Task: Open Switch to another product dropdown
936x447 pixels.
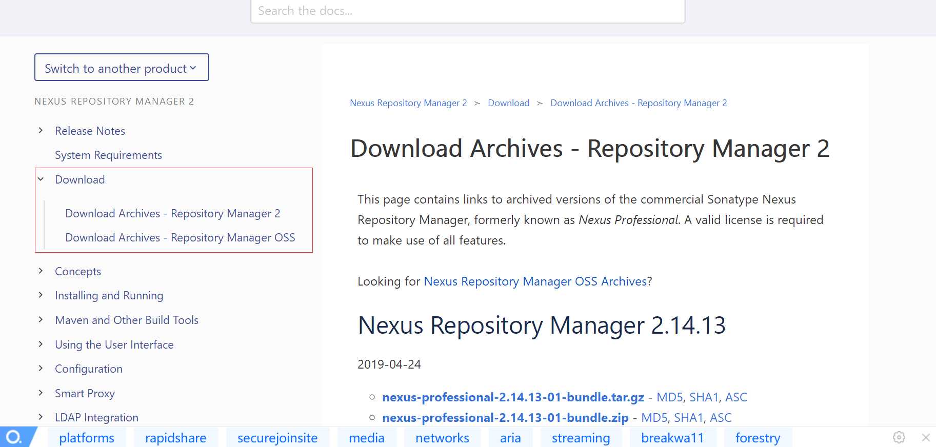Action: click(122, 68)
